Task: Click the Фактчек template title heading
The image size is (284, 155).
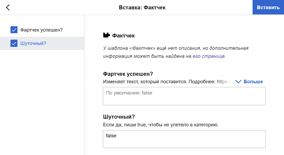Action: 123,36
